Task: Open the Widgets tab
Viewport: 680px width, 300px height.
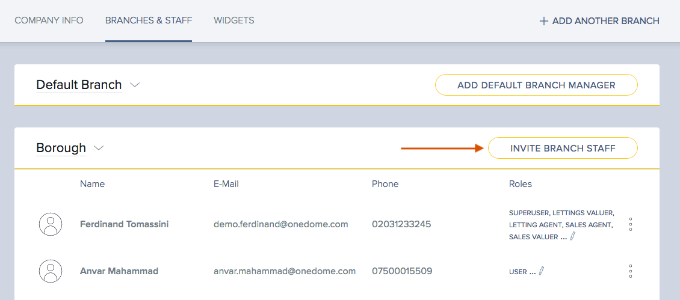Action: (234, 20)
